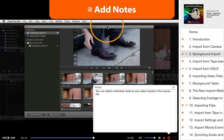Select the 1:14 duration clip thumbnail
This screenshot has width=224, height=140.
point(137,79)
